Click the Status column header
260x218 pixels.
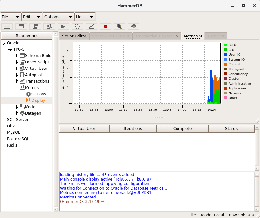point(231,129)
